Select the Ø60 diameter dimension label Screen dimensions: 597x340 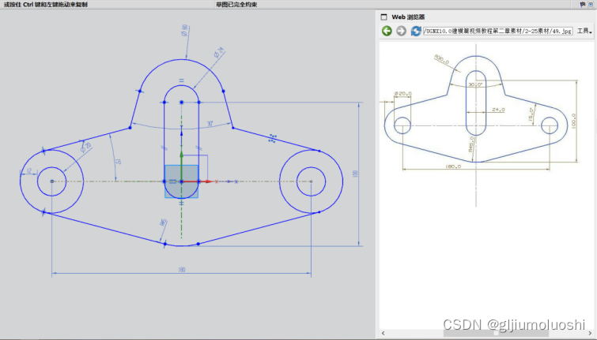pos(185,31)
